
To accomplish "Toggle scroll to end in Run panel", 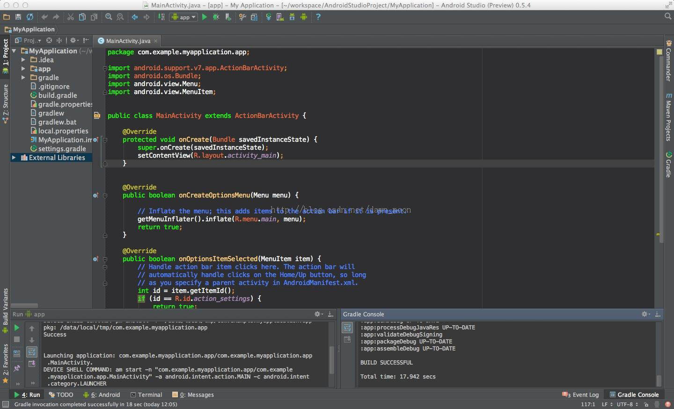I will [x=32, y=364].
